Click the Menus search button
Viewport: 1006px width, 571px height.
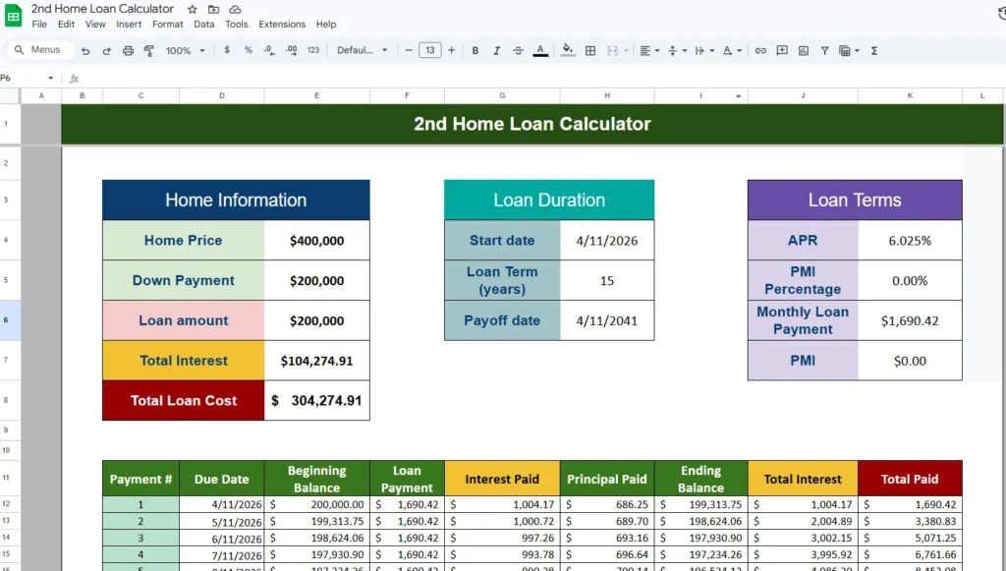click(x=37, y=49)
